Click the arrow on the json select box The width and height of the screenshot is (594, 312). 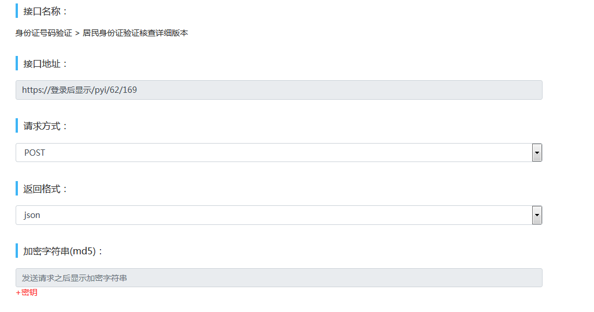coord(537,215)
